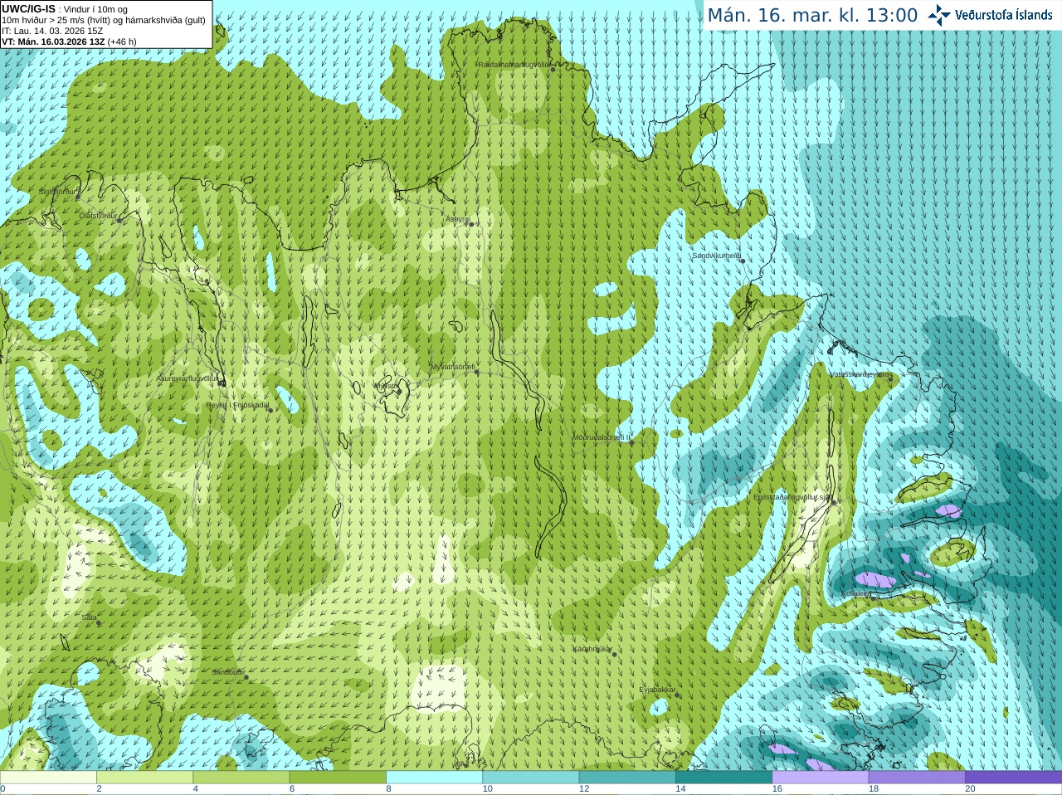Click the Kollaleira station label

tap(857, 594)
